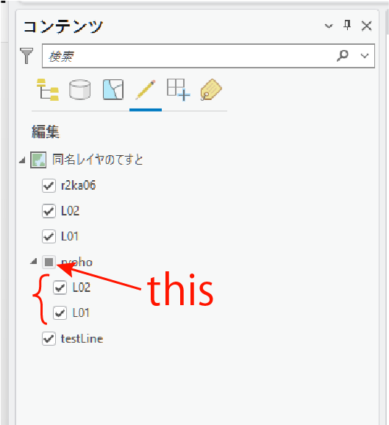Viewport: 389px width, 425px height.
Task: Uncheck the testLine layer checkbox
Action: click(49, 338)
